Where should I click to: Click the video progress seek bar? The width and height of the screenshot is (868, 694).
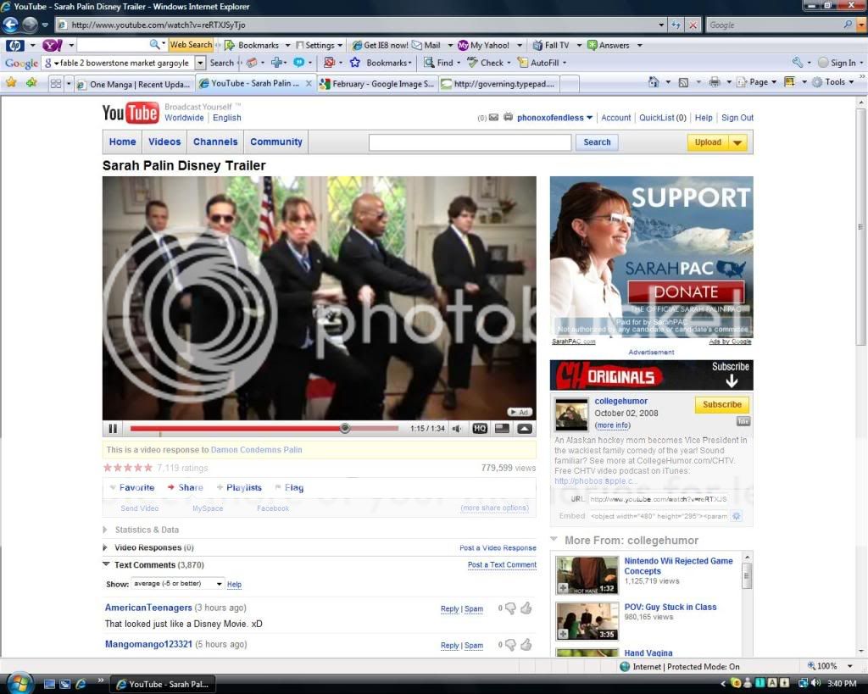[254, 429]
